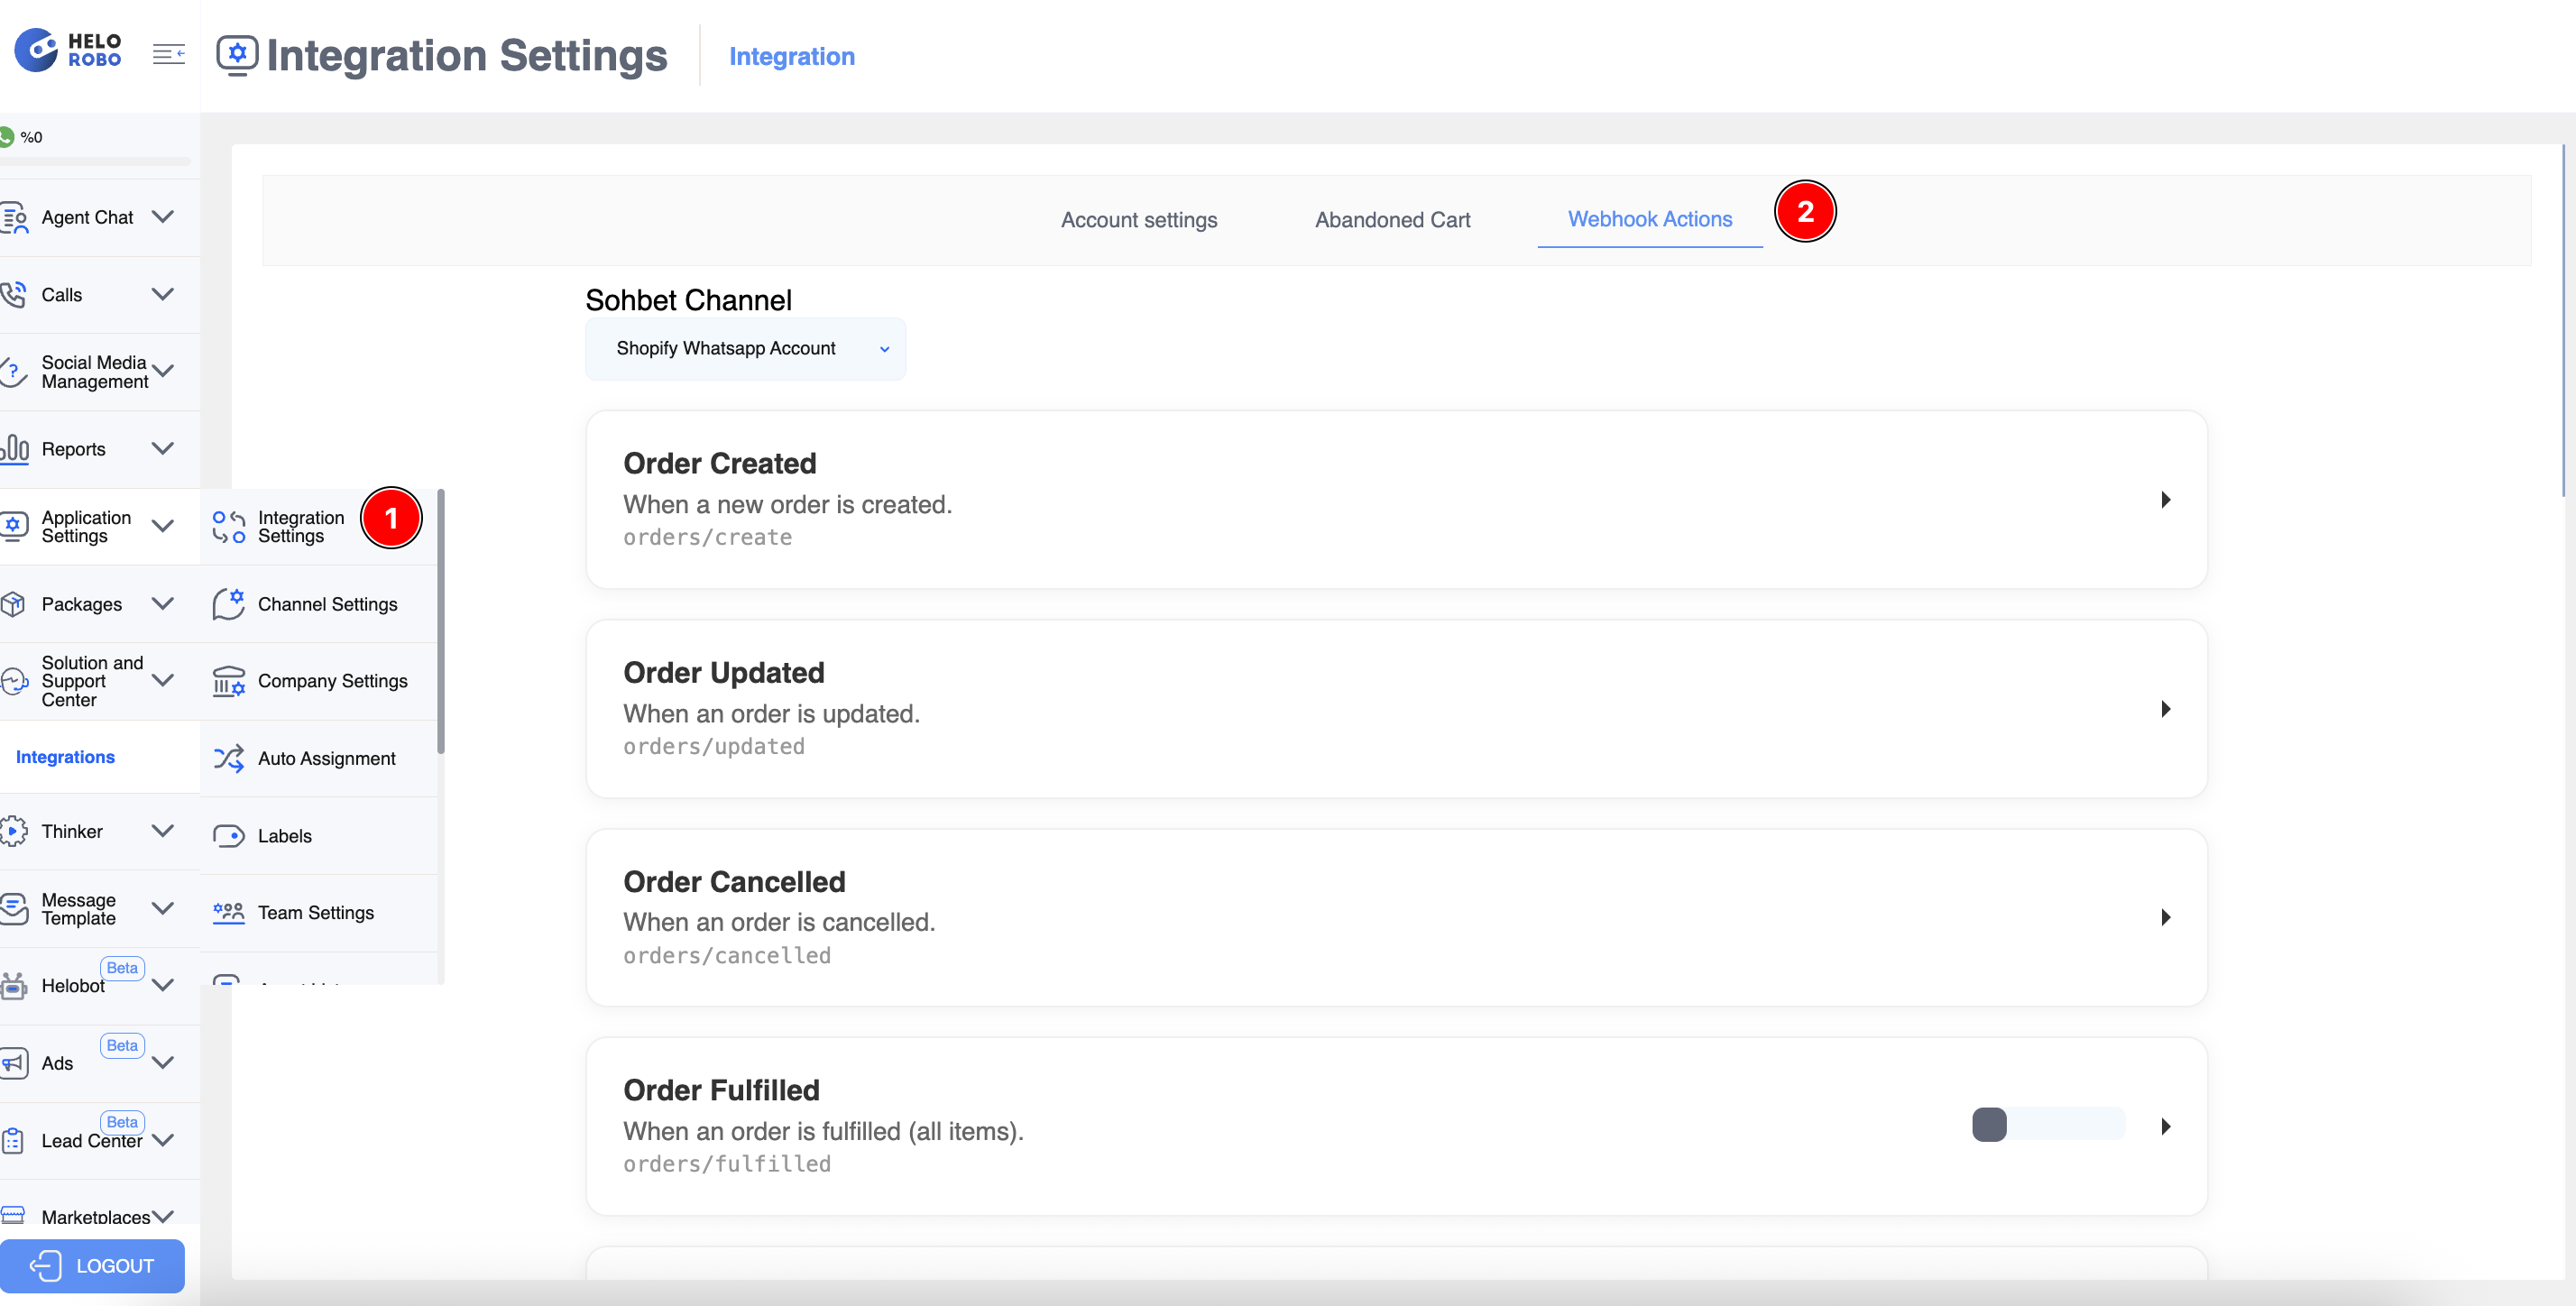
Task: Click the Helo Robo logo
Action: click(x=68, y=50)
